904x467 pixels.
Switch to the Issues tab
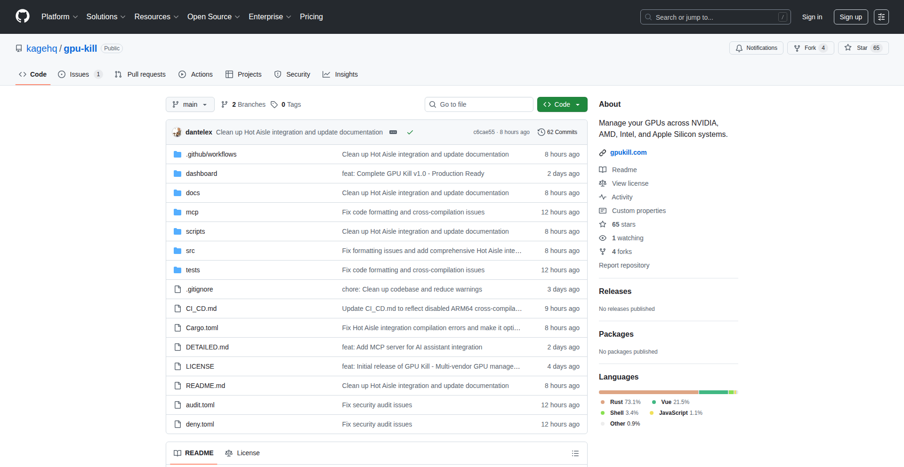point(80,74)
